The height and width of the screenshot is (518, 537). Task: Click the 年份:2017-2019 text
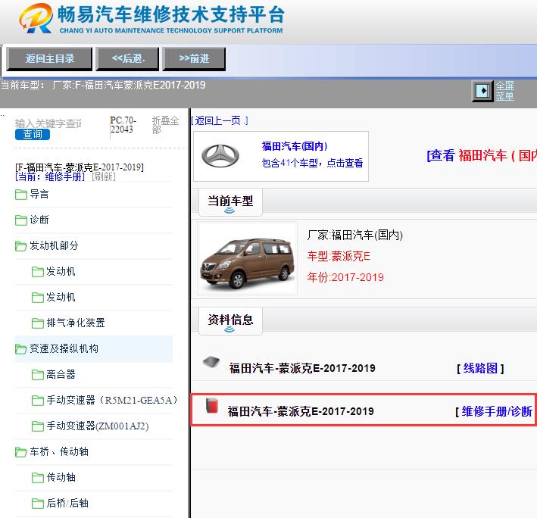click(x=345, y=277)
